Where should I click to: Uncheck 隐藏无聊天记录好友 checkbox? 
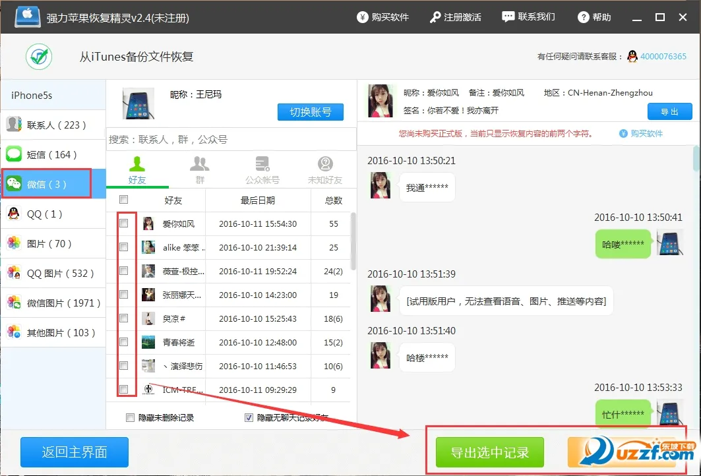pyautogui.click(x=249, y=417)
